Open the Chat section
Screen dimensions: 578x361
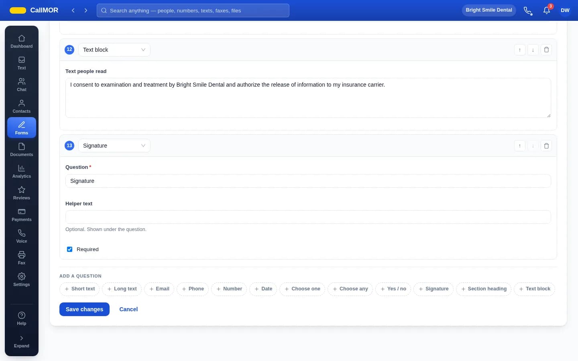click(22, 85)
